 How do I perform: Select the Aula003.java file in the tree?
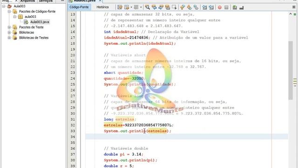pos(40,22)
